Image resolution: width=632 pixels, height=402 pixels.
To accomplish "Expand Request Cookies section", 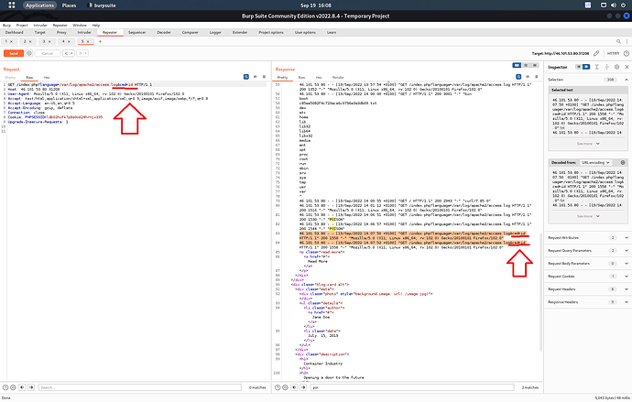I will (627, 277).
